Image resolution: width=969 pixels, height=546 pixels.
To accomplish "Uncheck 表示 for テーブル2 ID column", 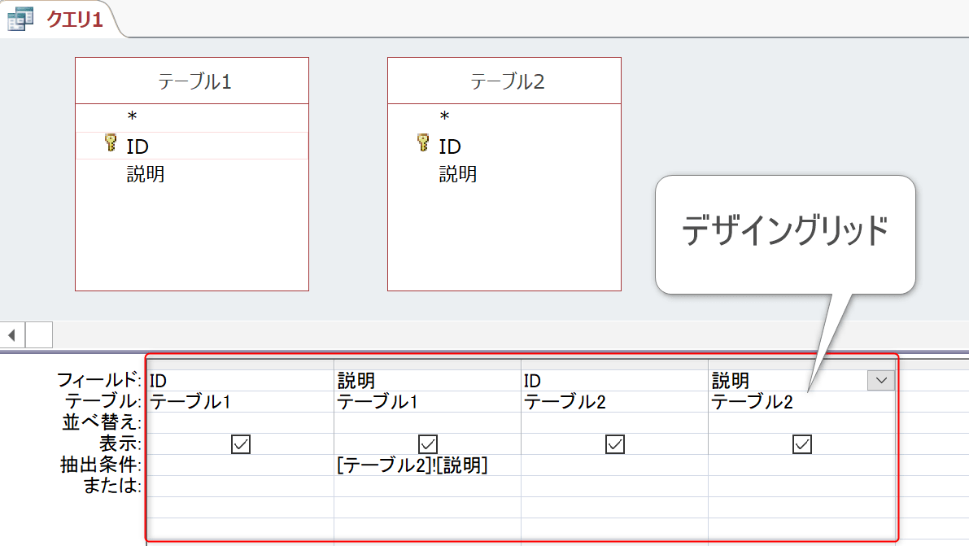I will 615,444.
